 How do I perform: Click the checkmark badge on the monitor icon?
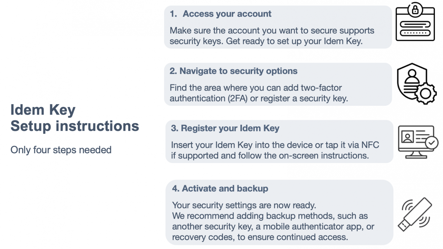432,142
